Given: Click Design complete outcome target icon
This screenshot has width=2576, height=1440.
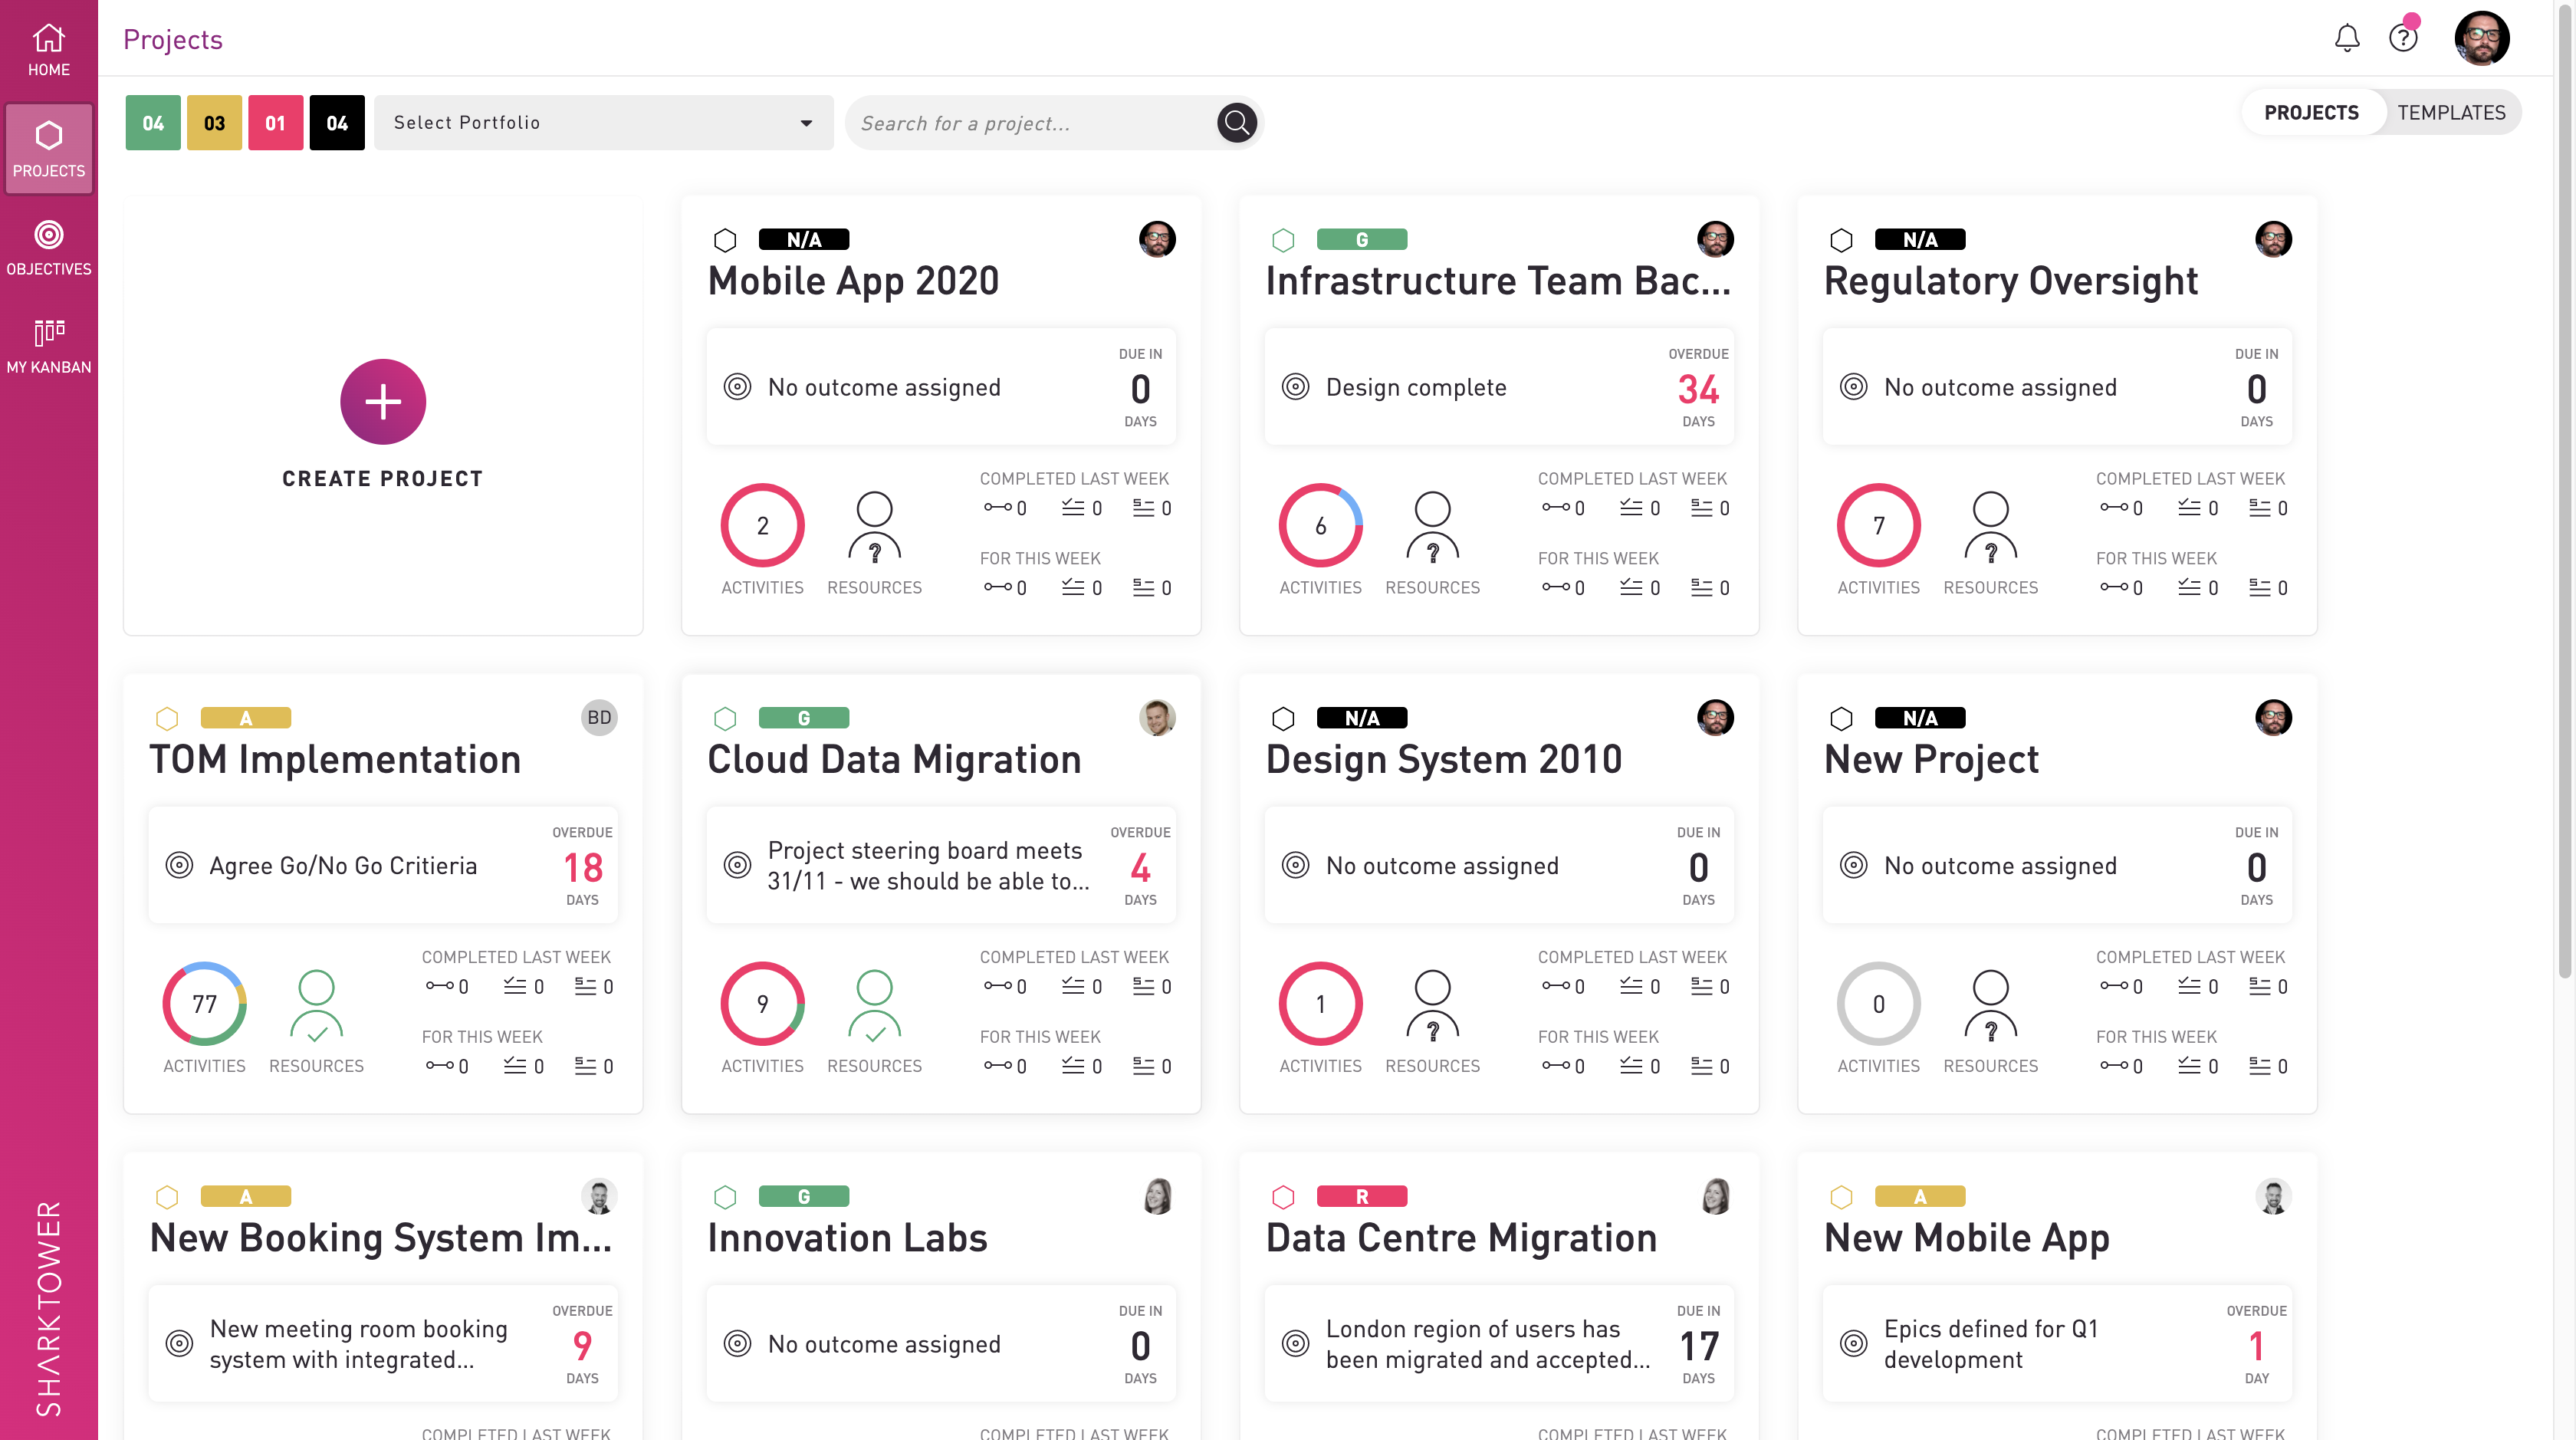Looking at the screenshot, I should pos(1295,387).
